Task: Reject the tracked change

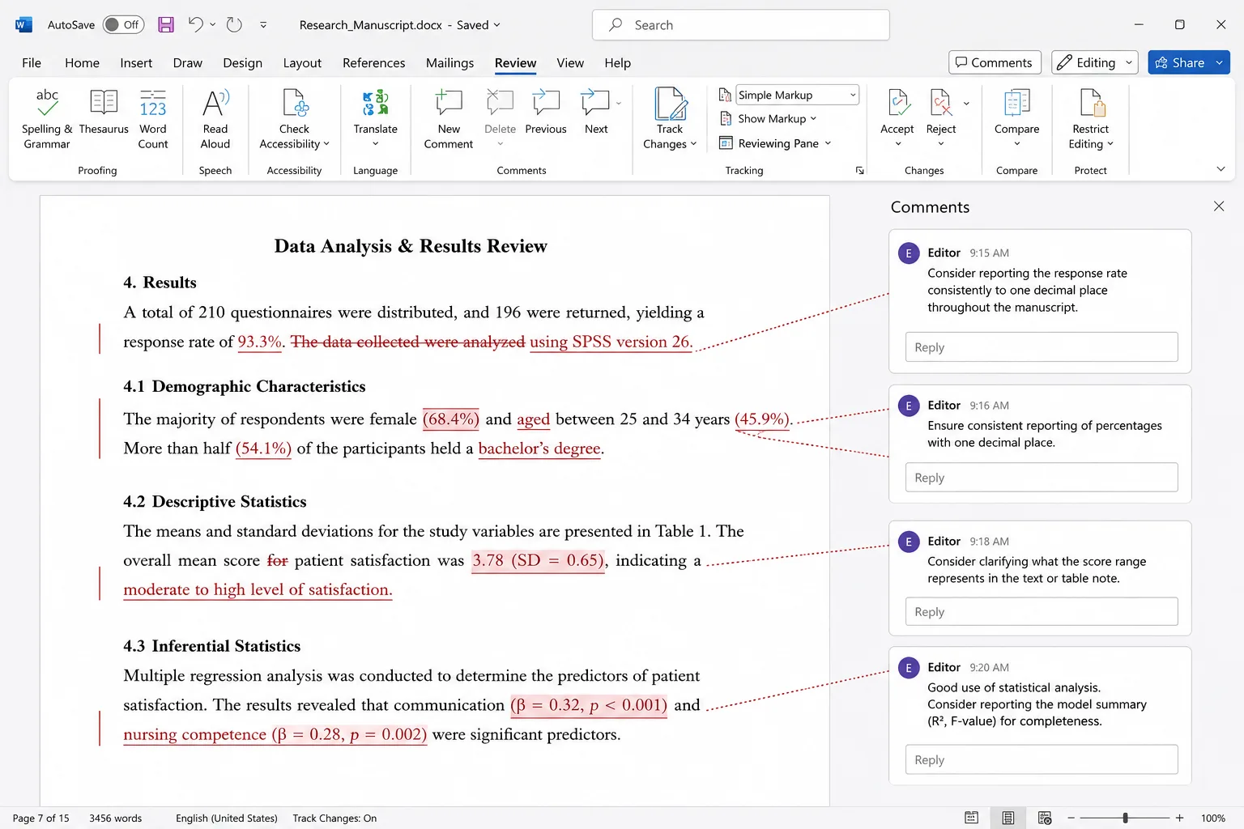Action: click(941, 111)
